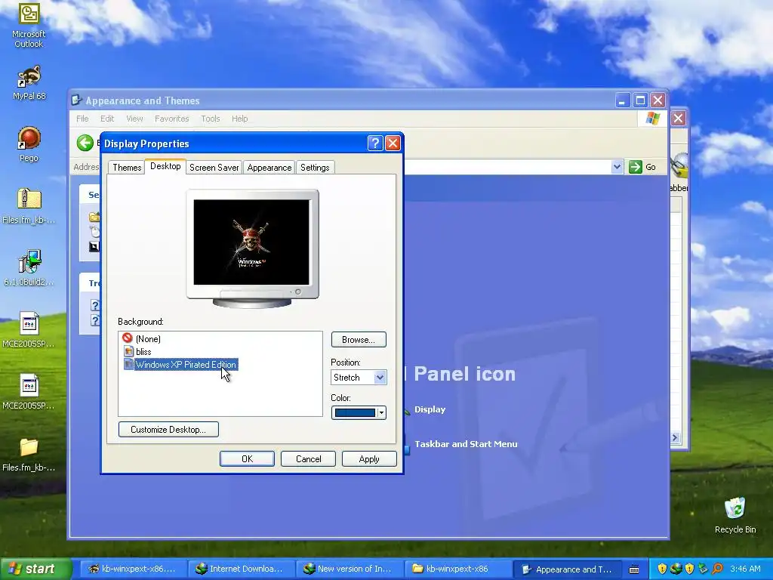Image resolution: width=773 pixels, height=580 pixels.
Task: Select the zipped Files.fm_kb archive icon
Action: 29,206
